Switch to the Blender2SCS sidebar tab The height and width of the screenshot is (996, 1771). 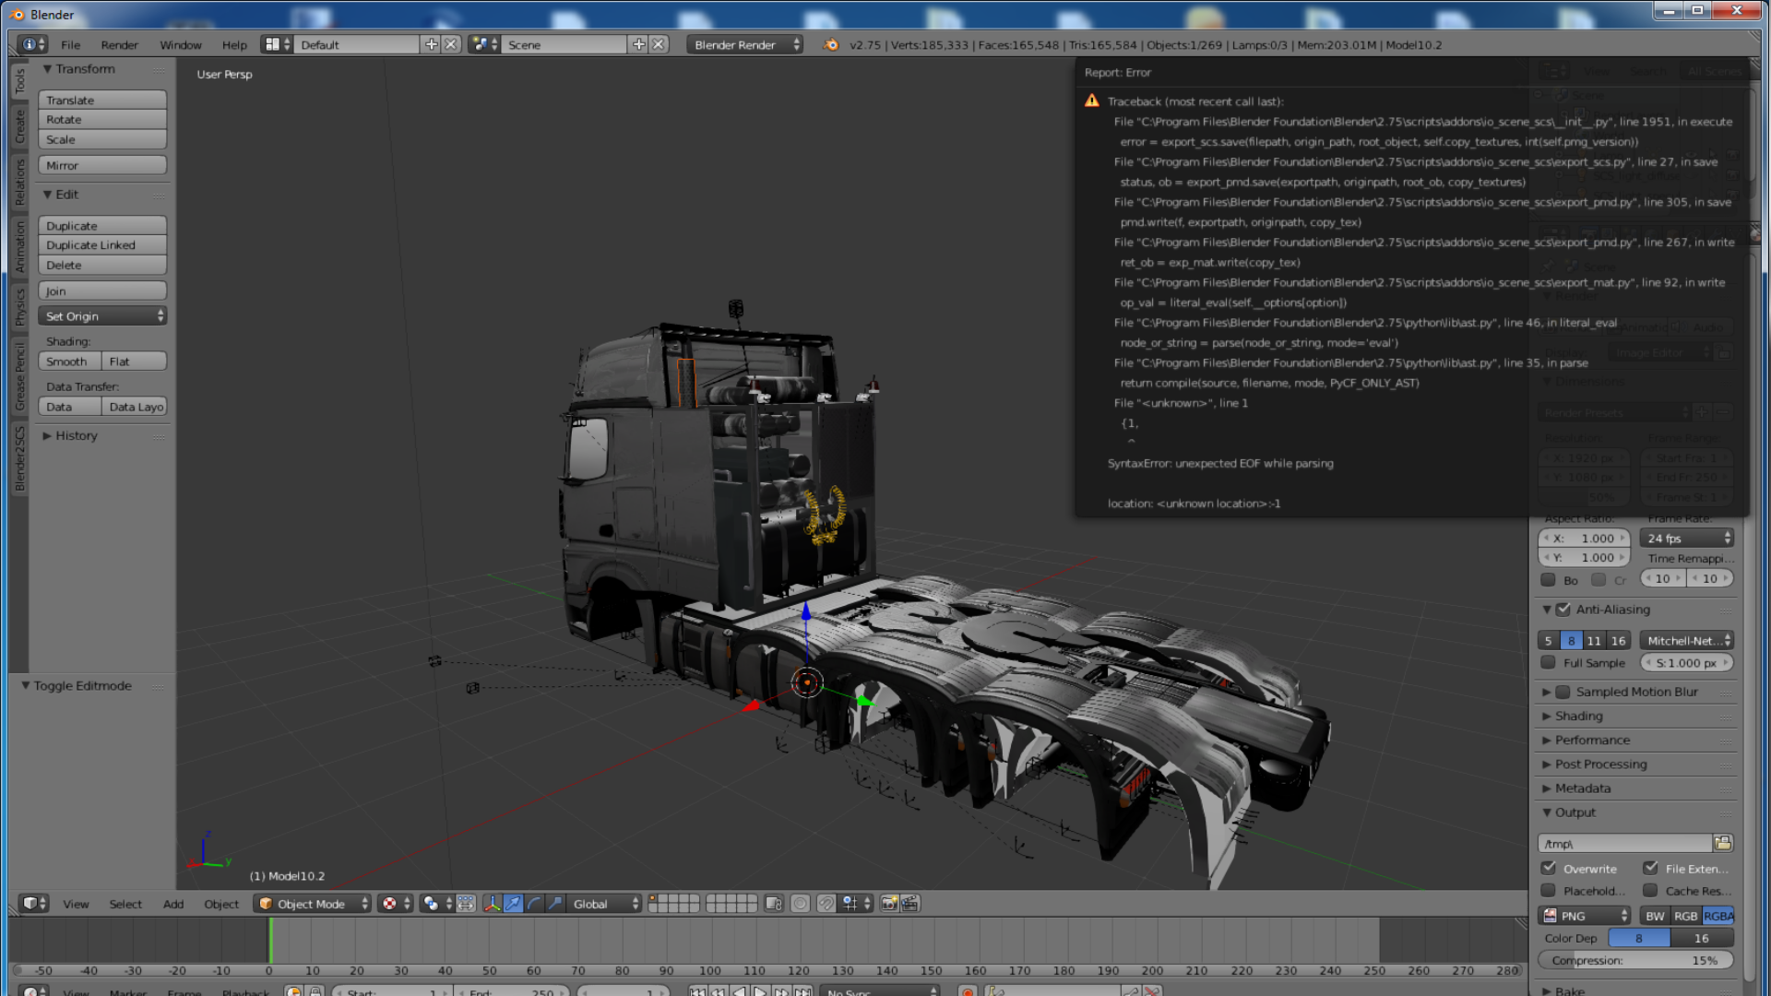(19, 459)
